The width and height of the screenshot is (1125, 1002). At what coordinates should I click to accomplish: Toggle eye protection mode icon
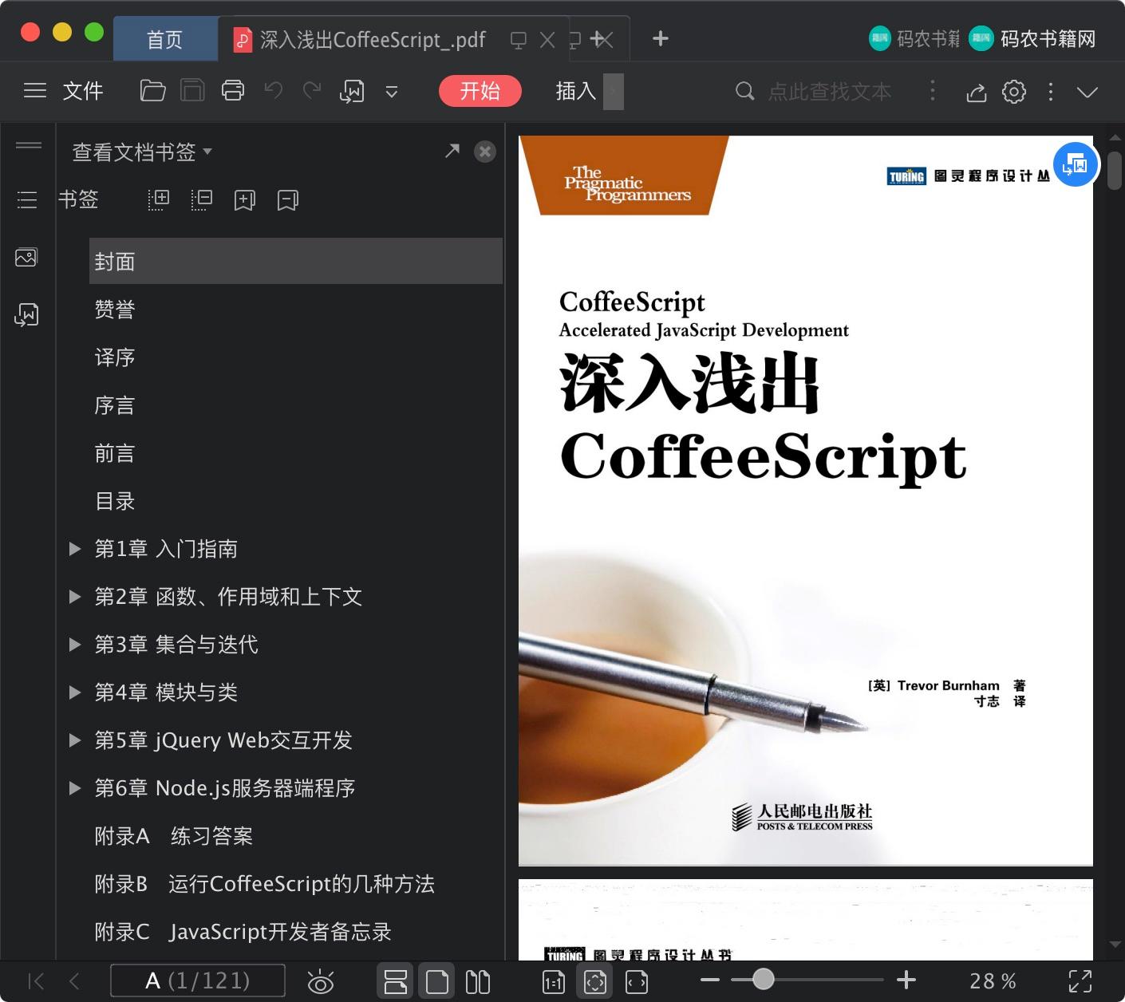coord(321,981)
